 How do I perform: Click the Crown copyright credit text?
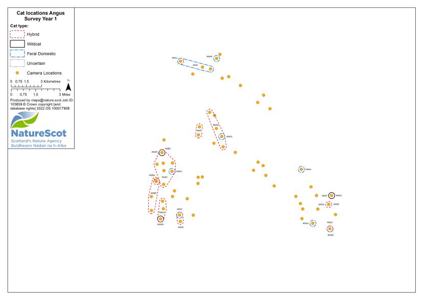(x=41, y=104)
